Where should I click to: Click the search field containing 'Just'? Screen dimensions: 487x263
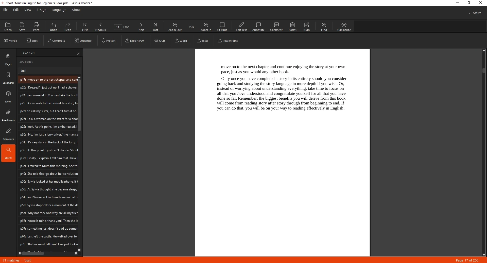click(x=49, y=71)
